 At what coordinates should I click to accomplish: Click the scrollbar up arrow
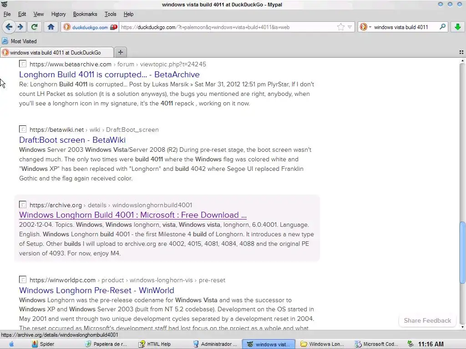tap(462, 60)
